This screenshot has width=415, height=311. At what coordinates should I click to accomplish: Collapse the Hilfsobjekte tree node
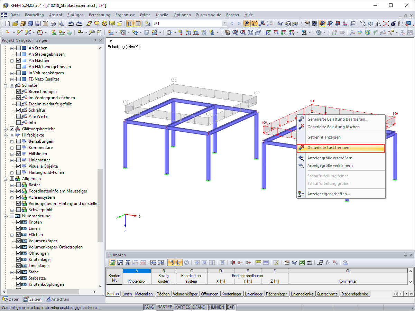[6, 135]
